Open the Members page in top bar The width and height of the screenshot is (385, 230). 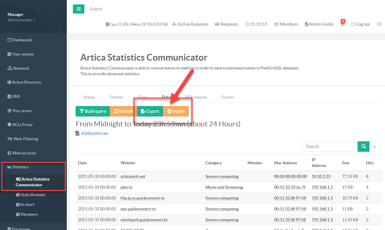pyautogui.click(x=286, y=24)
